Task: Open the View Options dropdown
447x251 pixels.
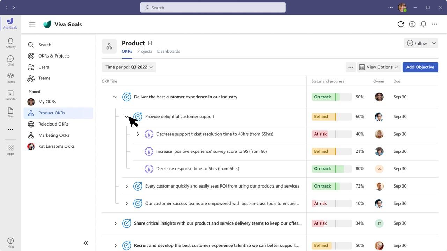Action: click(379, 67)
